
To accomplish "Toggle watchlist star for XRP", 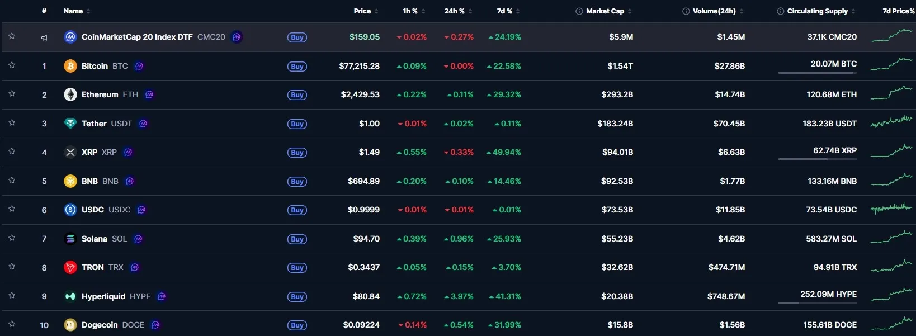I will click(12, 152).
